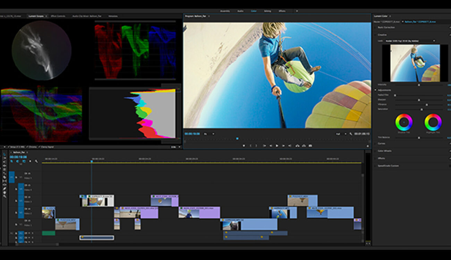Select the highlighted clip on Video 3
The height and width of the screenshot is (260, 451).
pos(97,200)
